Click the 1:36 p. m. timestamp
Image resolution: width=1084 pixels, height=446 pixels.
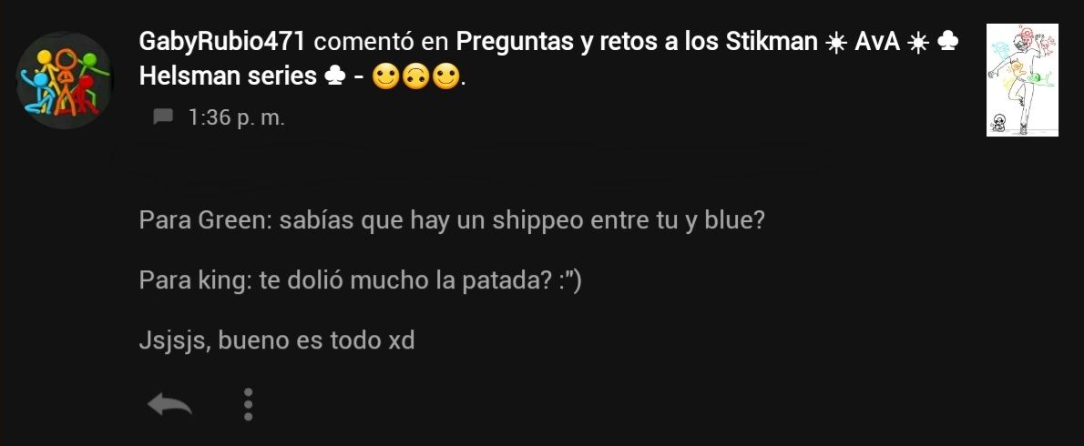(237, 117)
